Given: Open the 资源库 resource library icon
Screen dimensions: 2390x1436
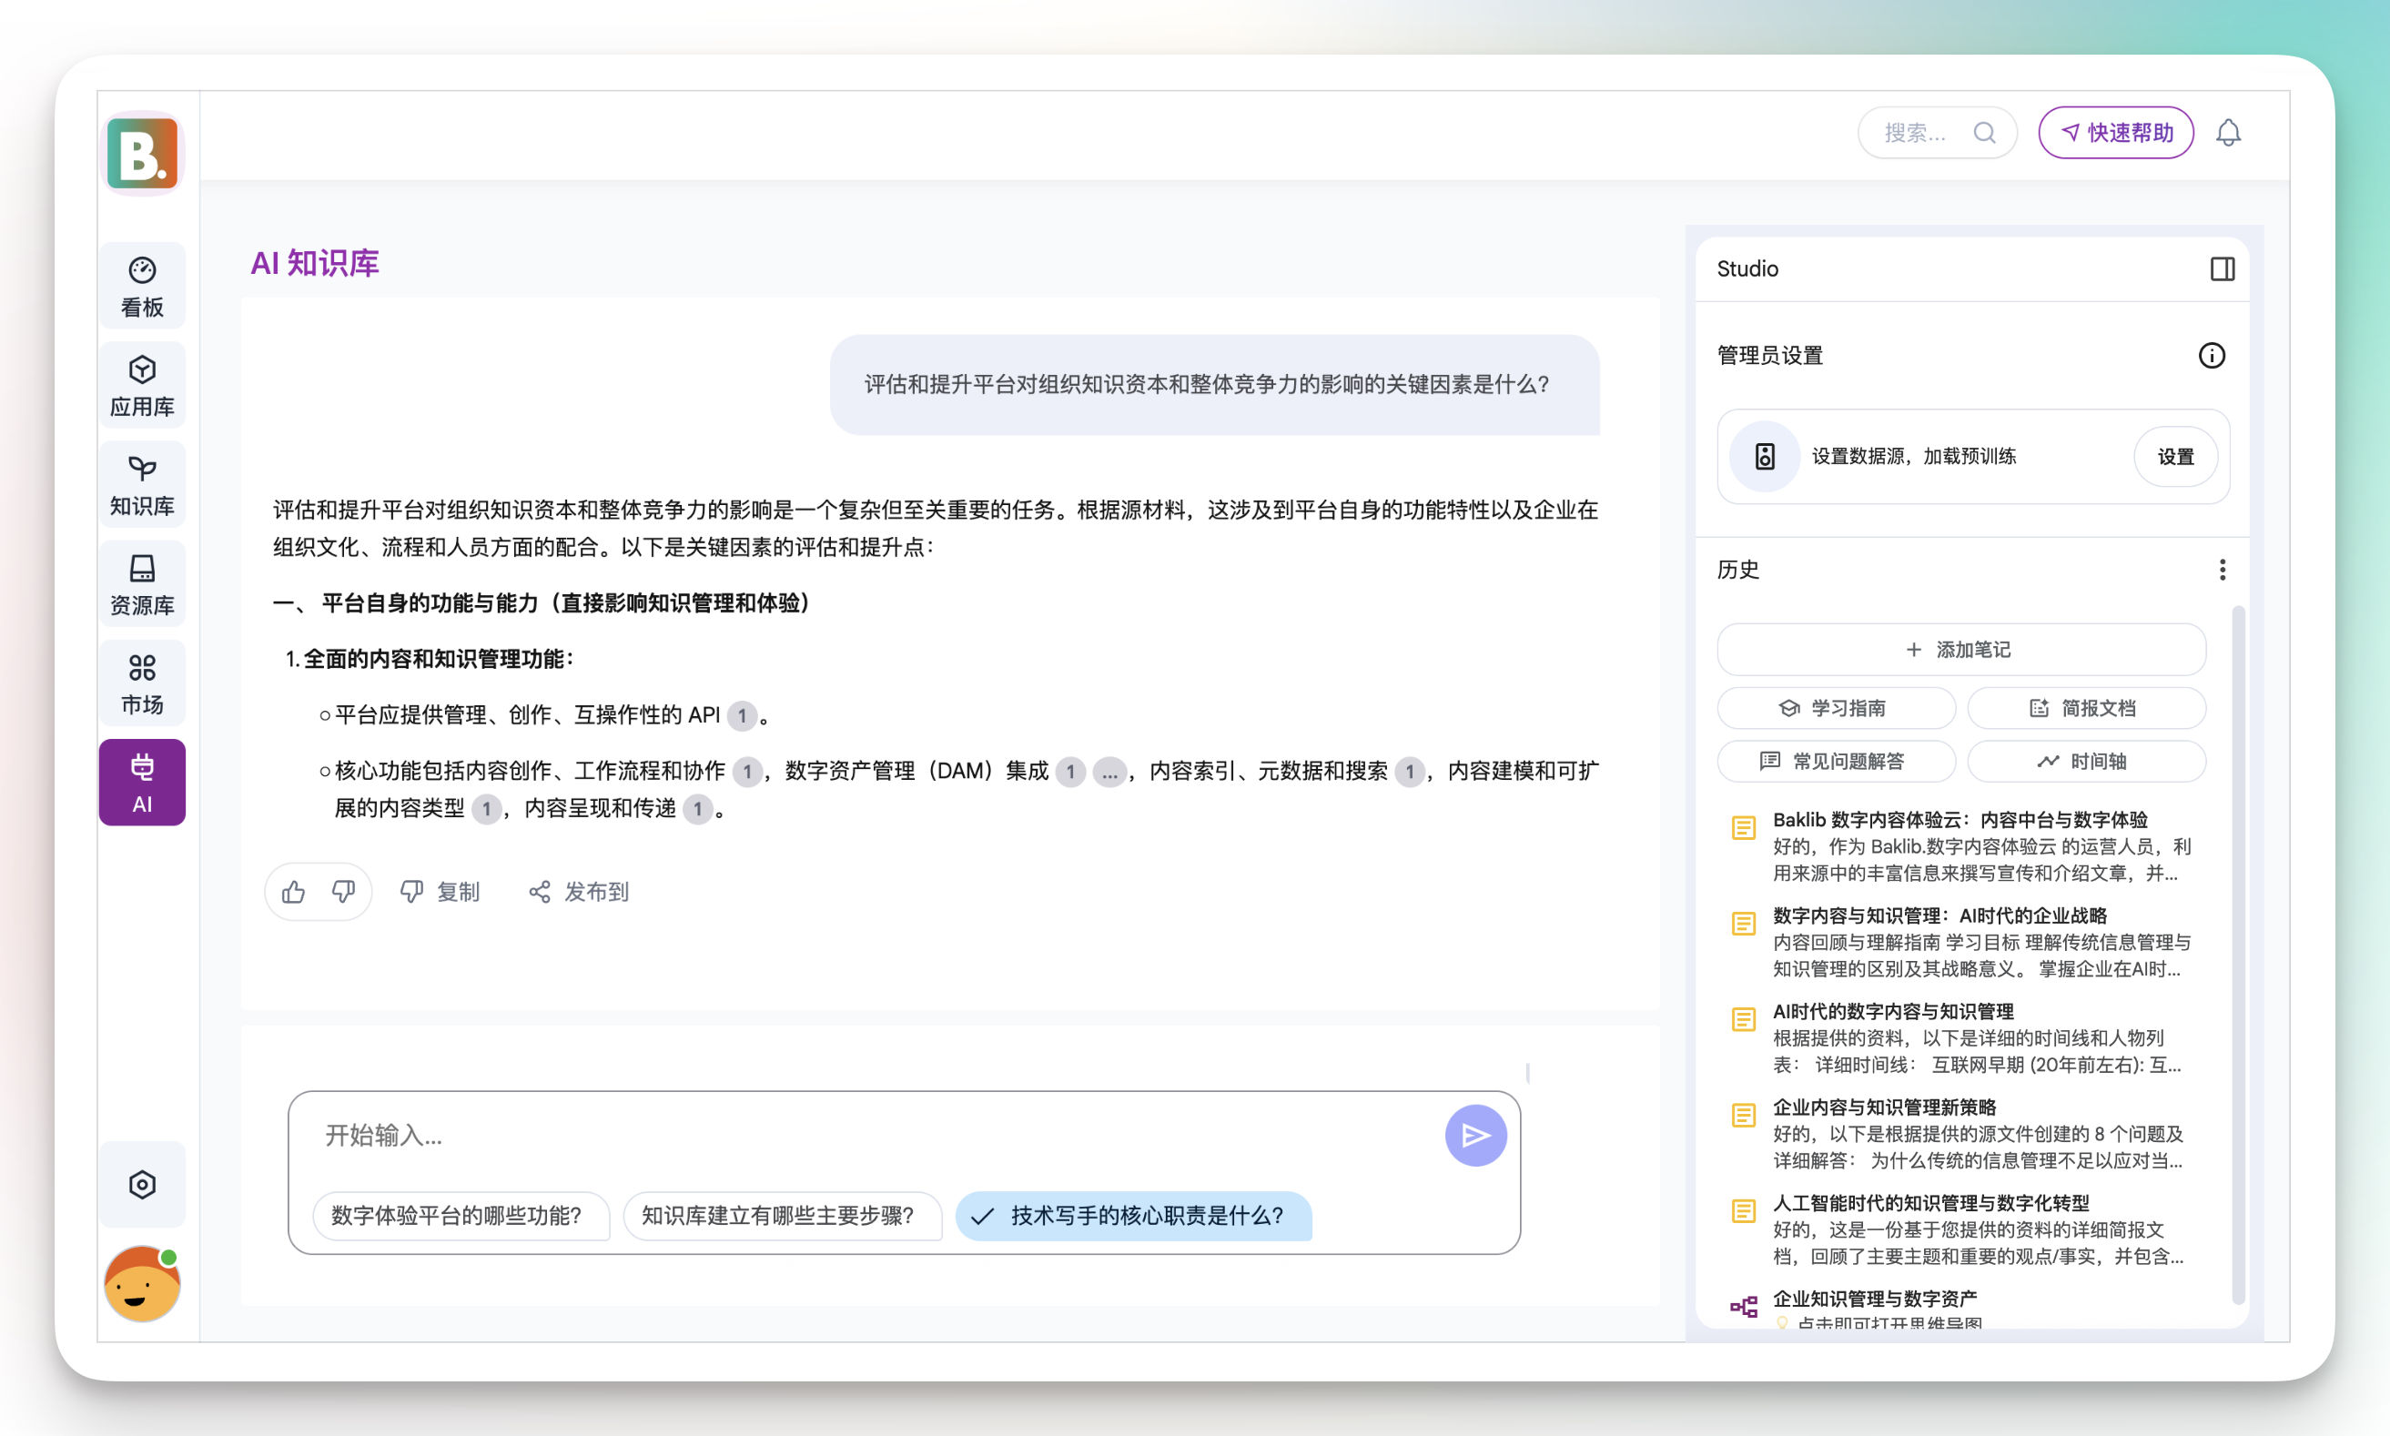Looking at the screenshot, I should [142, 584].
